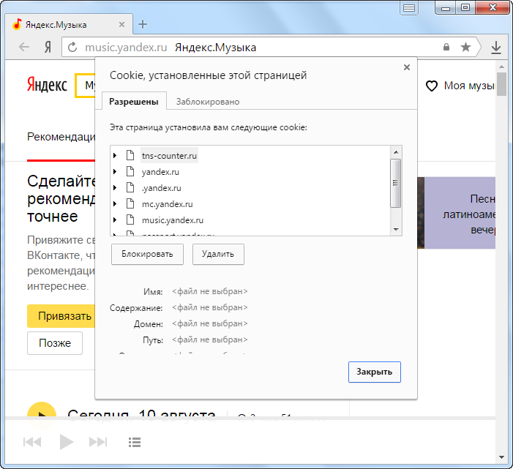513x469 pixels.
Task: Click the player progress bar
Action: point(250,419)
